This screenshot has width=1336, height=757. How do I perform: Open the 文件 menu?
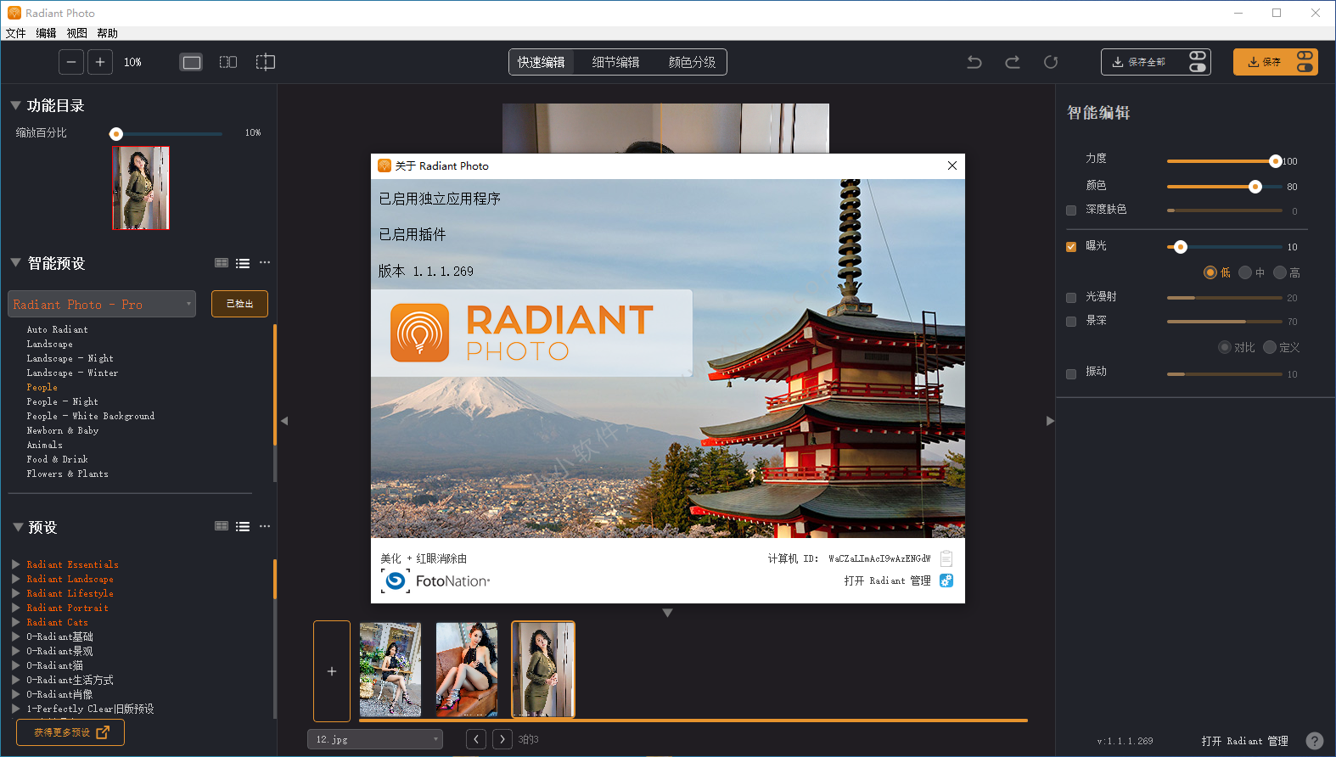pyautogui.click(x=15, y=33)
